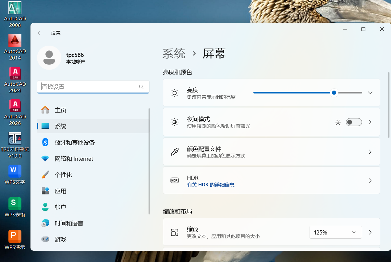Open the 125% scale dropdown
This screenshot has height=262, width=391.
pos(336,232)
